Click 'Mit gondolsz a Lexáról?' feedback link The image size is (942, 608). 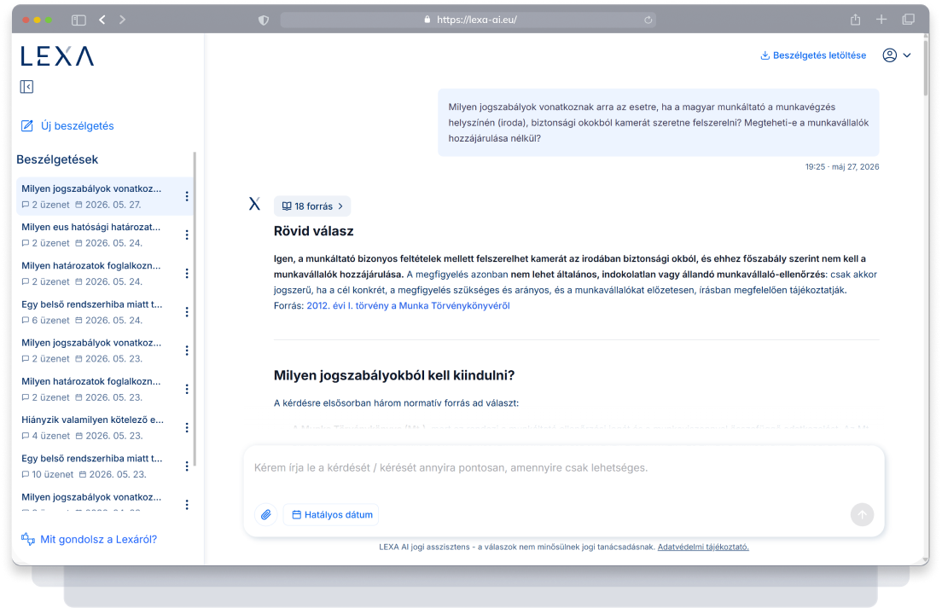pos(89,539)
